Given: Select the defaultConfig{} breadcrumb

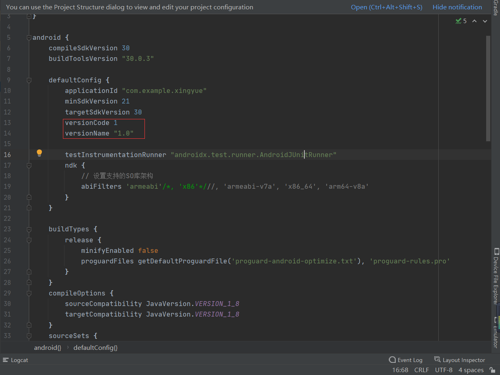Looking at the screenshot, I should [95, 348].
